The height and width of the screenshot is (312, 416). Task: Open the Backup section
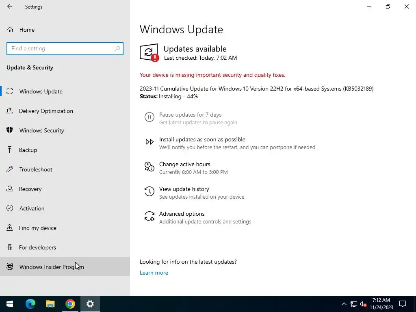(65, 150)
